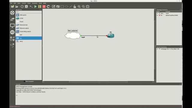
Task: Click the zoom in magnifier icon
Action: [79, 7]
